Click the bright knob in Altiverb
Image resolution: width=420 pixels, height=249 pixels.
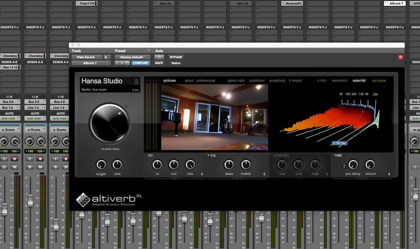101,165
